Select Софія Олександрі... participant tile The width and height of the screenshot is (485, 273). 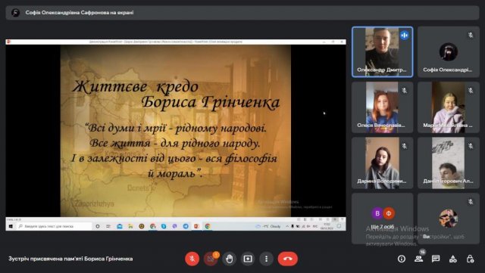pyautogui.click(x=448, y=52)
